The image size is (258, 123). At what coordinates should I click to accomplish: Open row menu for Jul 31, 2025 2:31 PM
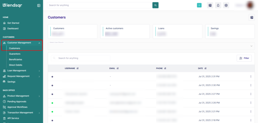(x=251, y=76)
